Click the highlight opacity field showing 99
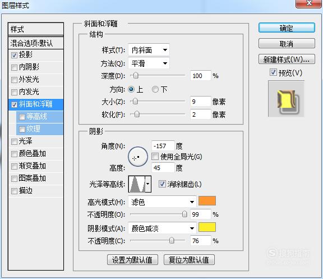The image size is (323, 279). (x=200, y=214)
